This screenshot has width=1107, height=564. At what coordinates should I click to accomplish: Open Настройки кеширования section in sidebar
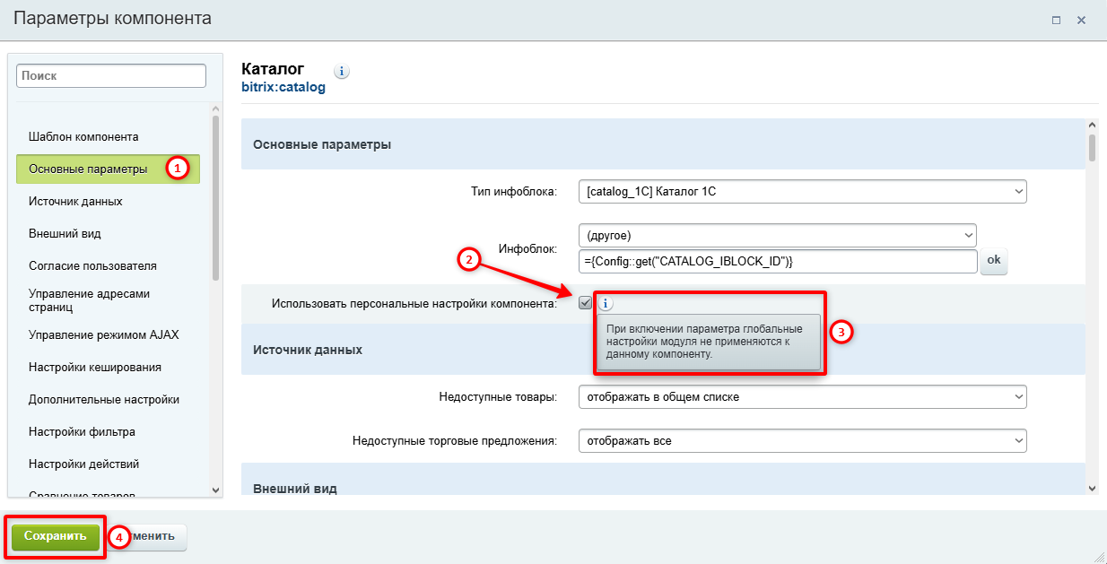pos(95,368)
